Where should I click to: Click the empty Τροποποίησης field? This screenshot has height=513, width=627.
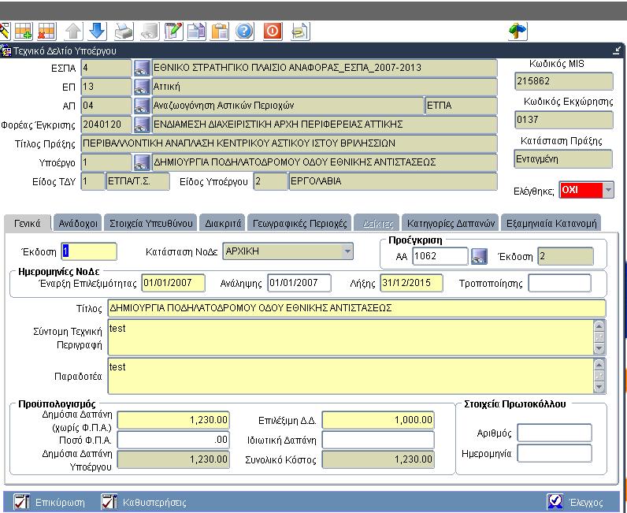pyautogui.click(x=559, y=283)
